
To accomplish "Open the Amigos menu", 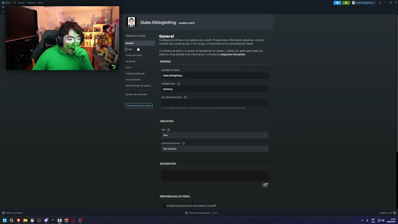I will pos(21,3).
